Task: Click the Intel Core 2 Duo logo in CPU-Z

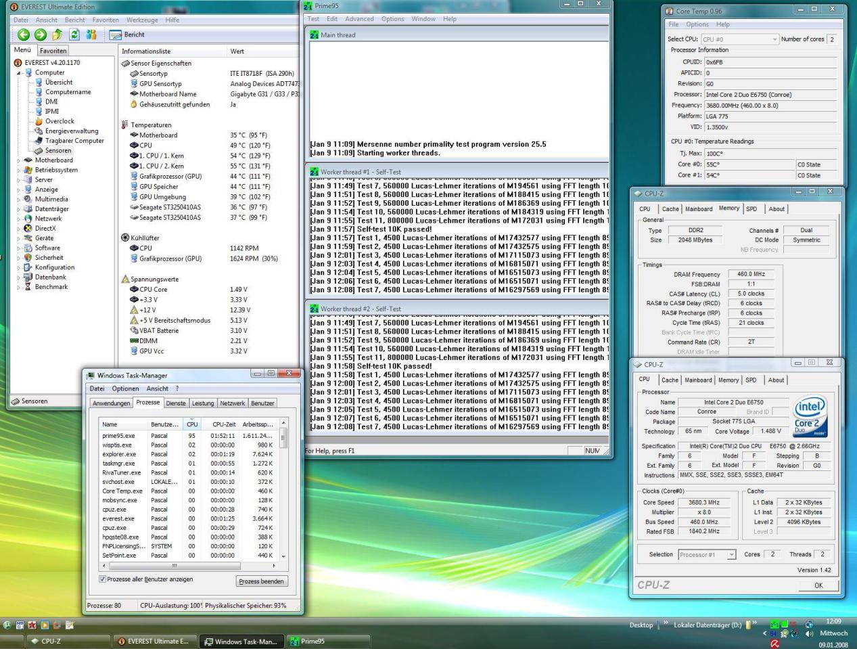Action: coord(810,416)
